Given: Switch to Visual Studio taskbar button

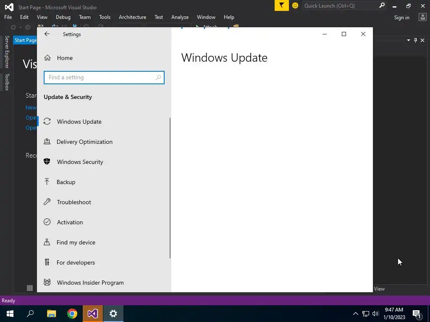Looking at the screenshot, I should tap(93, 314).
